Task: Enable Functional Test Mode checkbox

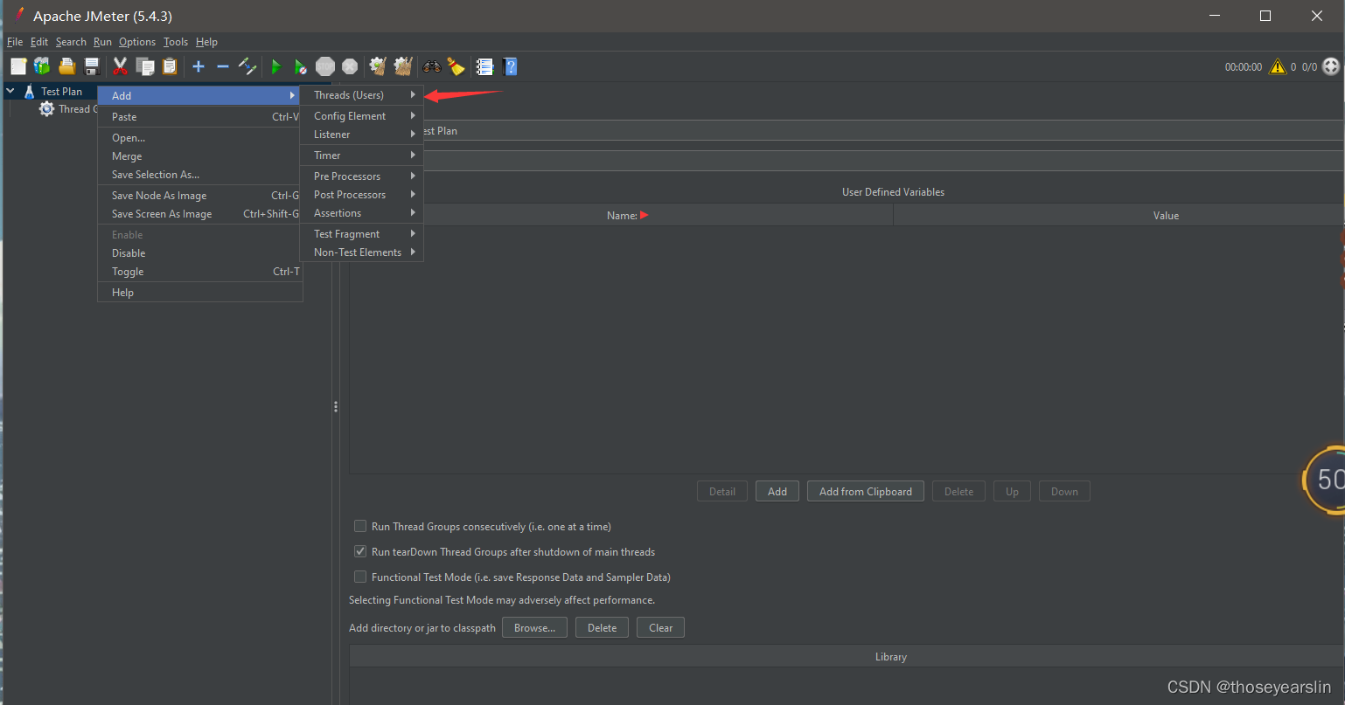Action: click(359, 577)
